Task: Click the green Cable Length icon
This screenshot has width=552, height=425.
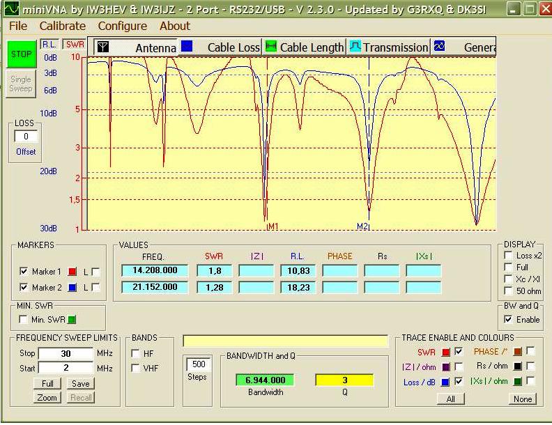Action: tap(271, 47)
